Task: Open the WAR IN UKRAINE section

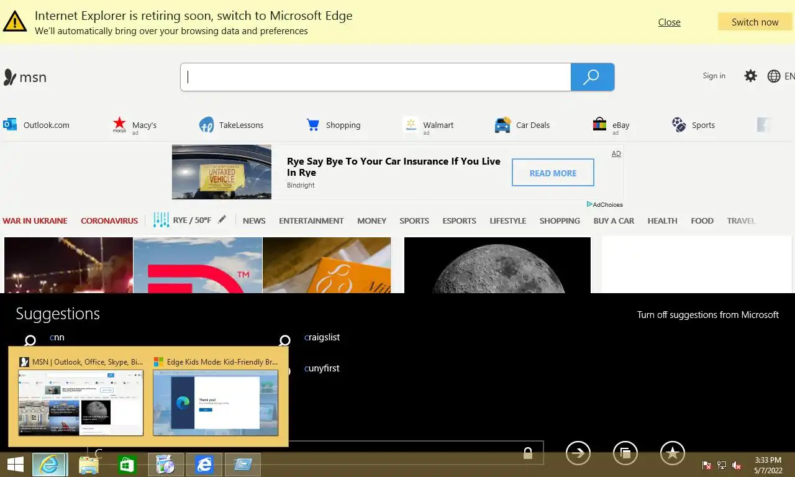Action: tap(35, 220)
